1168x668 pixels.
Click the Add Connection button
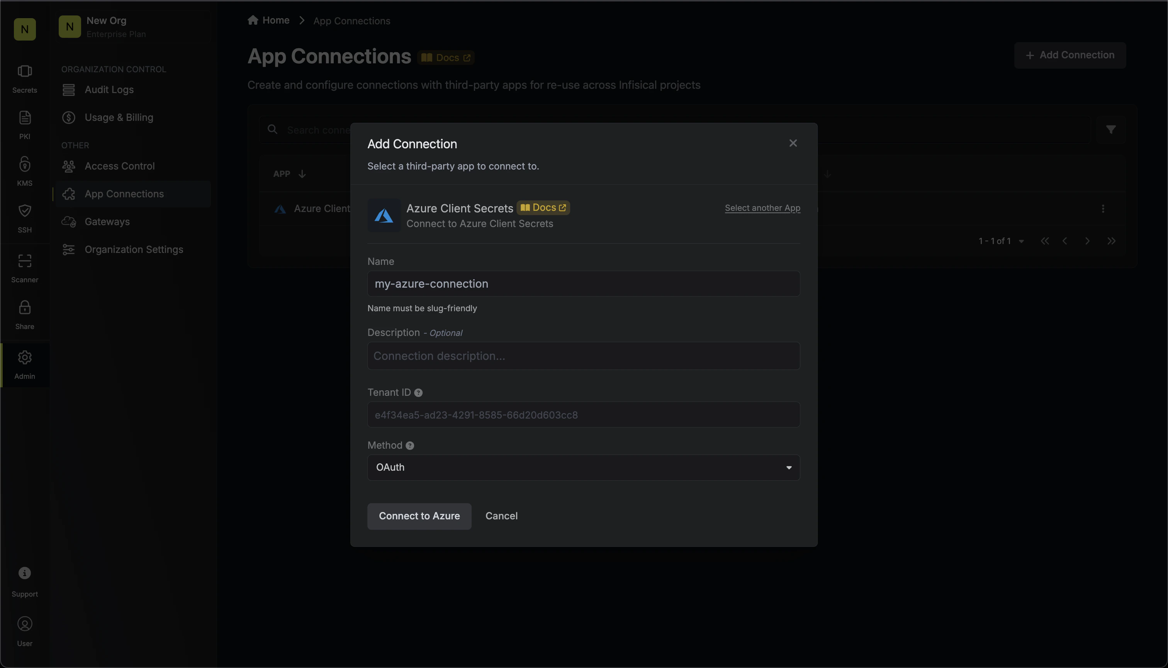pyautogui.click(x=1070, y=55)
